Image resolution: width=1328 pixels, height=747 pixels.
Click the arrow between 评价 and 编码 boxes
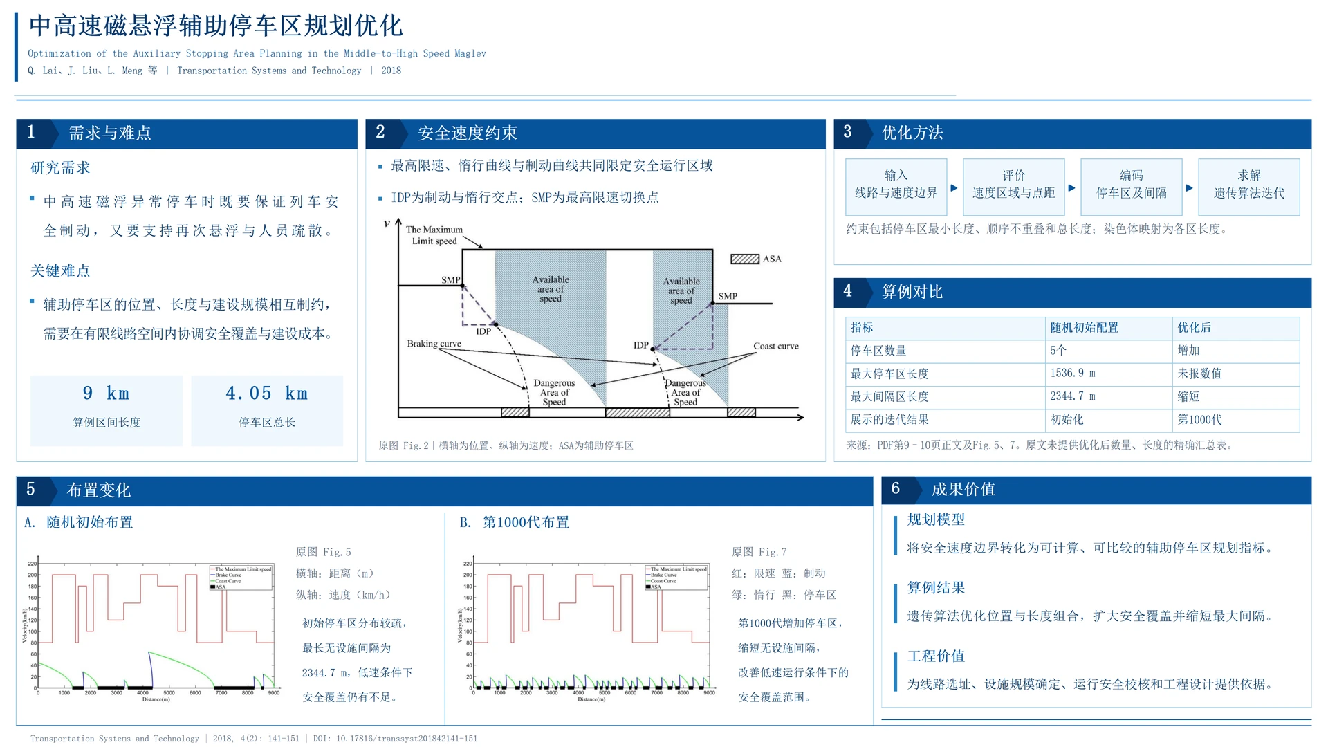(x=1072, y=187)
